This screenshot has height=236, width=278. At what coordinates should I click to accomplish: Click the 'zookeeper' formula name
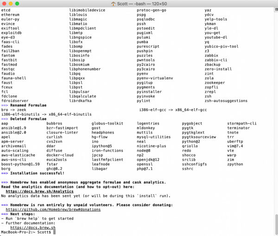pyautogui.click(x=215, y=83)
